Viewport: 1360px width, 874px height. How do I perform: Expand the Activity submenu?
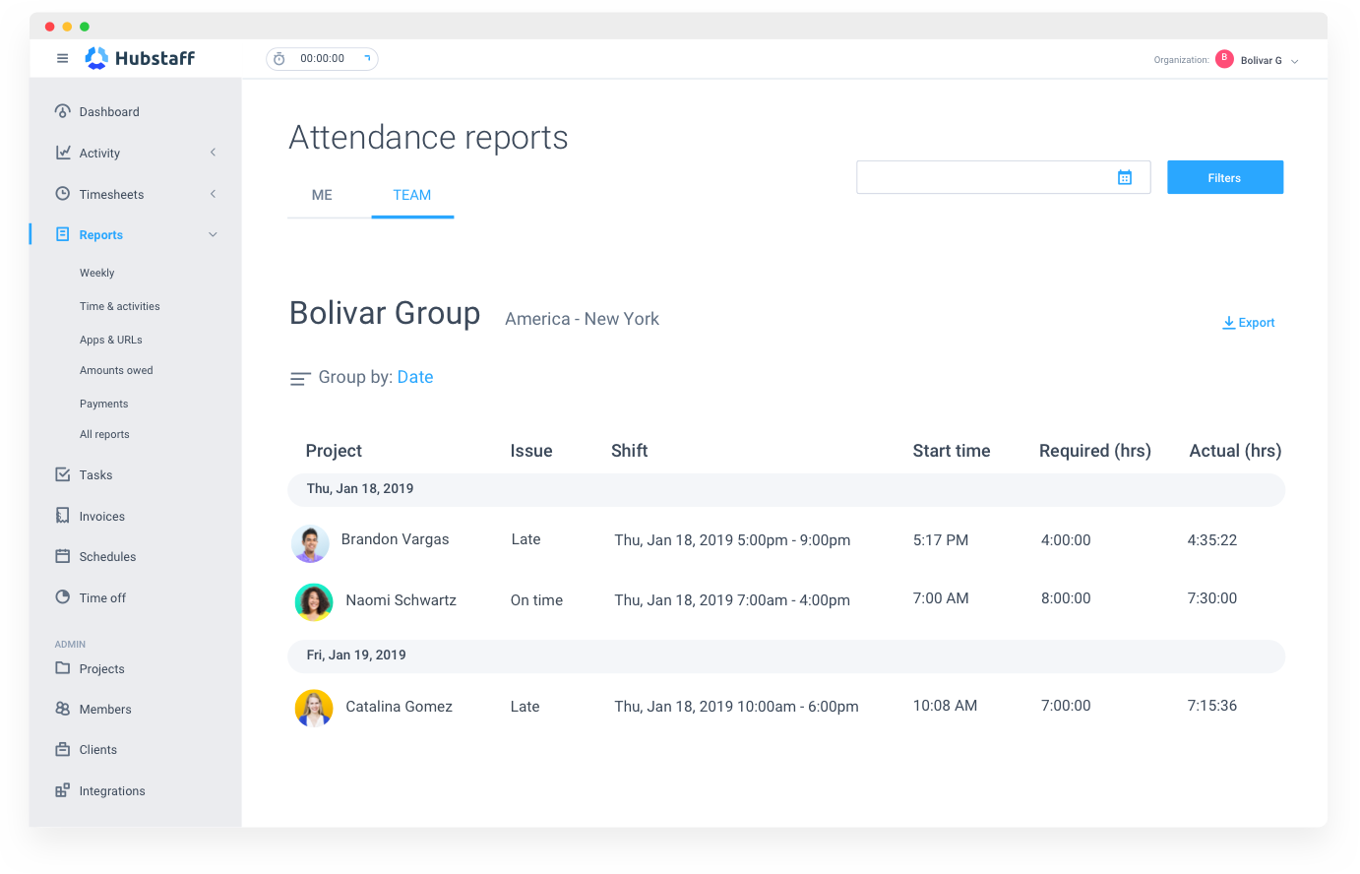(213, 153)
